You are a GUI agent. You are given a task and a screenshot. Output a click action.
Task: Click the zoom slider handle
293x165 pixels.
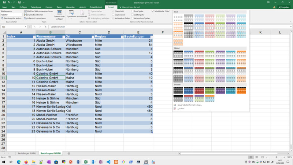(x=277, y=157)
